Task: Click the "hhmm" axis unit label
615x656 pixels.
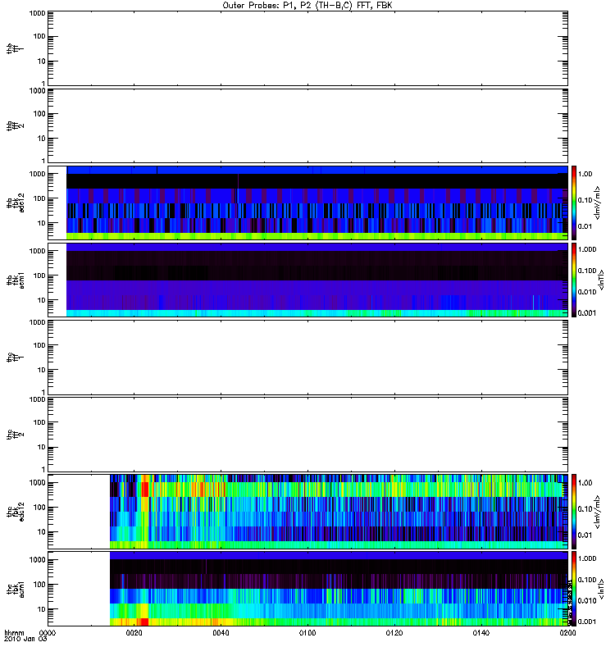Action: point(14,633)
